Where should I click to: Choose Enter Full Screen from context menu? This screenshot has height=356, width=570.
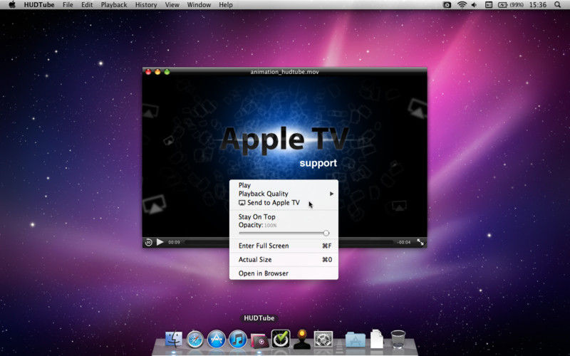click(264, 246)
